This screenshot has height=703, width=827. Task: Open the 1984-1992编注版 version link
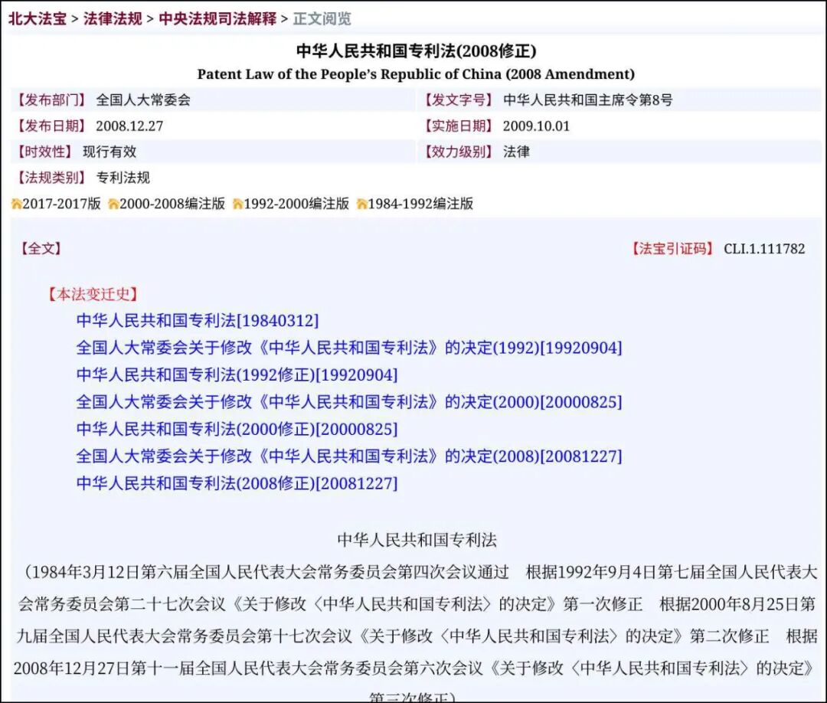point(420,204)
